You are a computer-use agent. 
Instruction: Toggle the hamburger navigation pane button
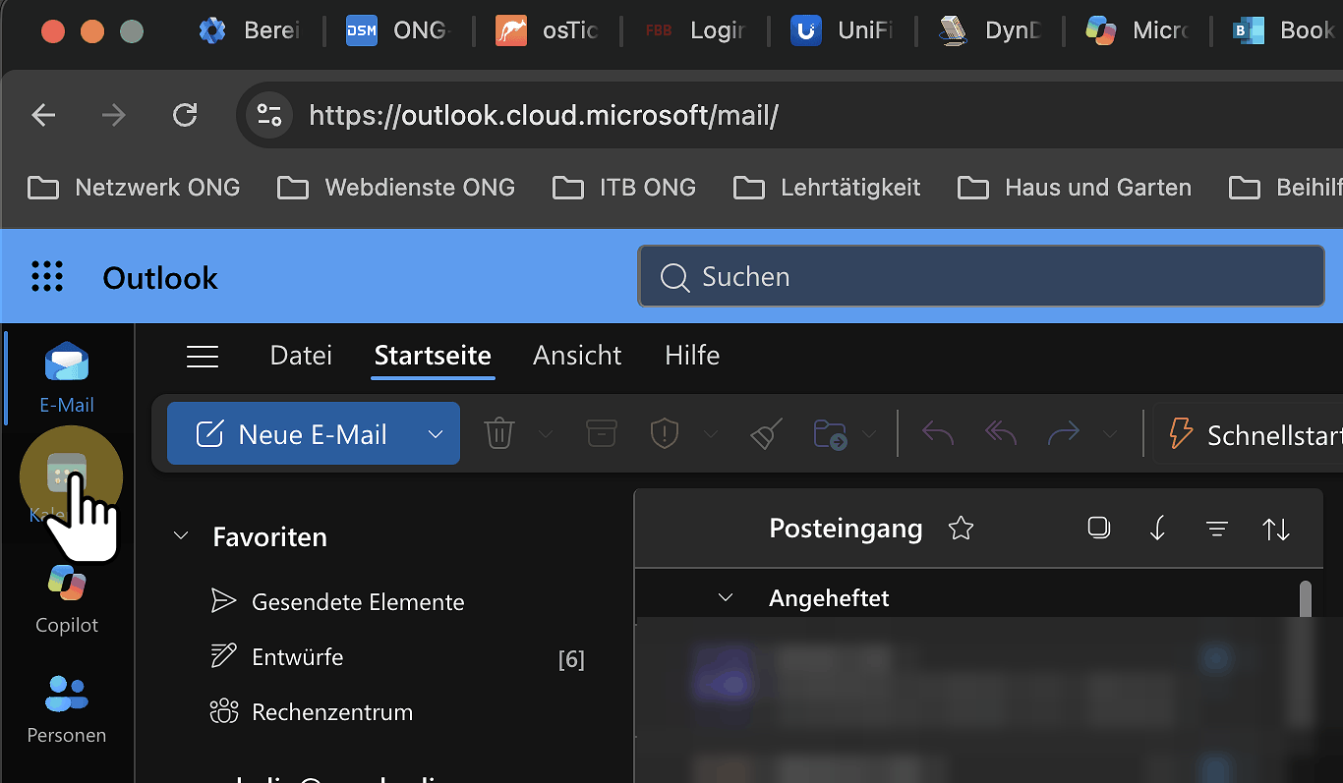(203, 356)
